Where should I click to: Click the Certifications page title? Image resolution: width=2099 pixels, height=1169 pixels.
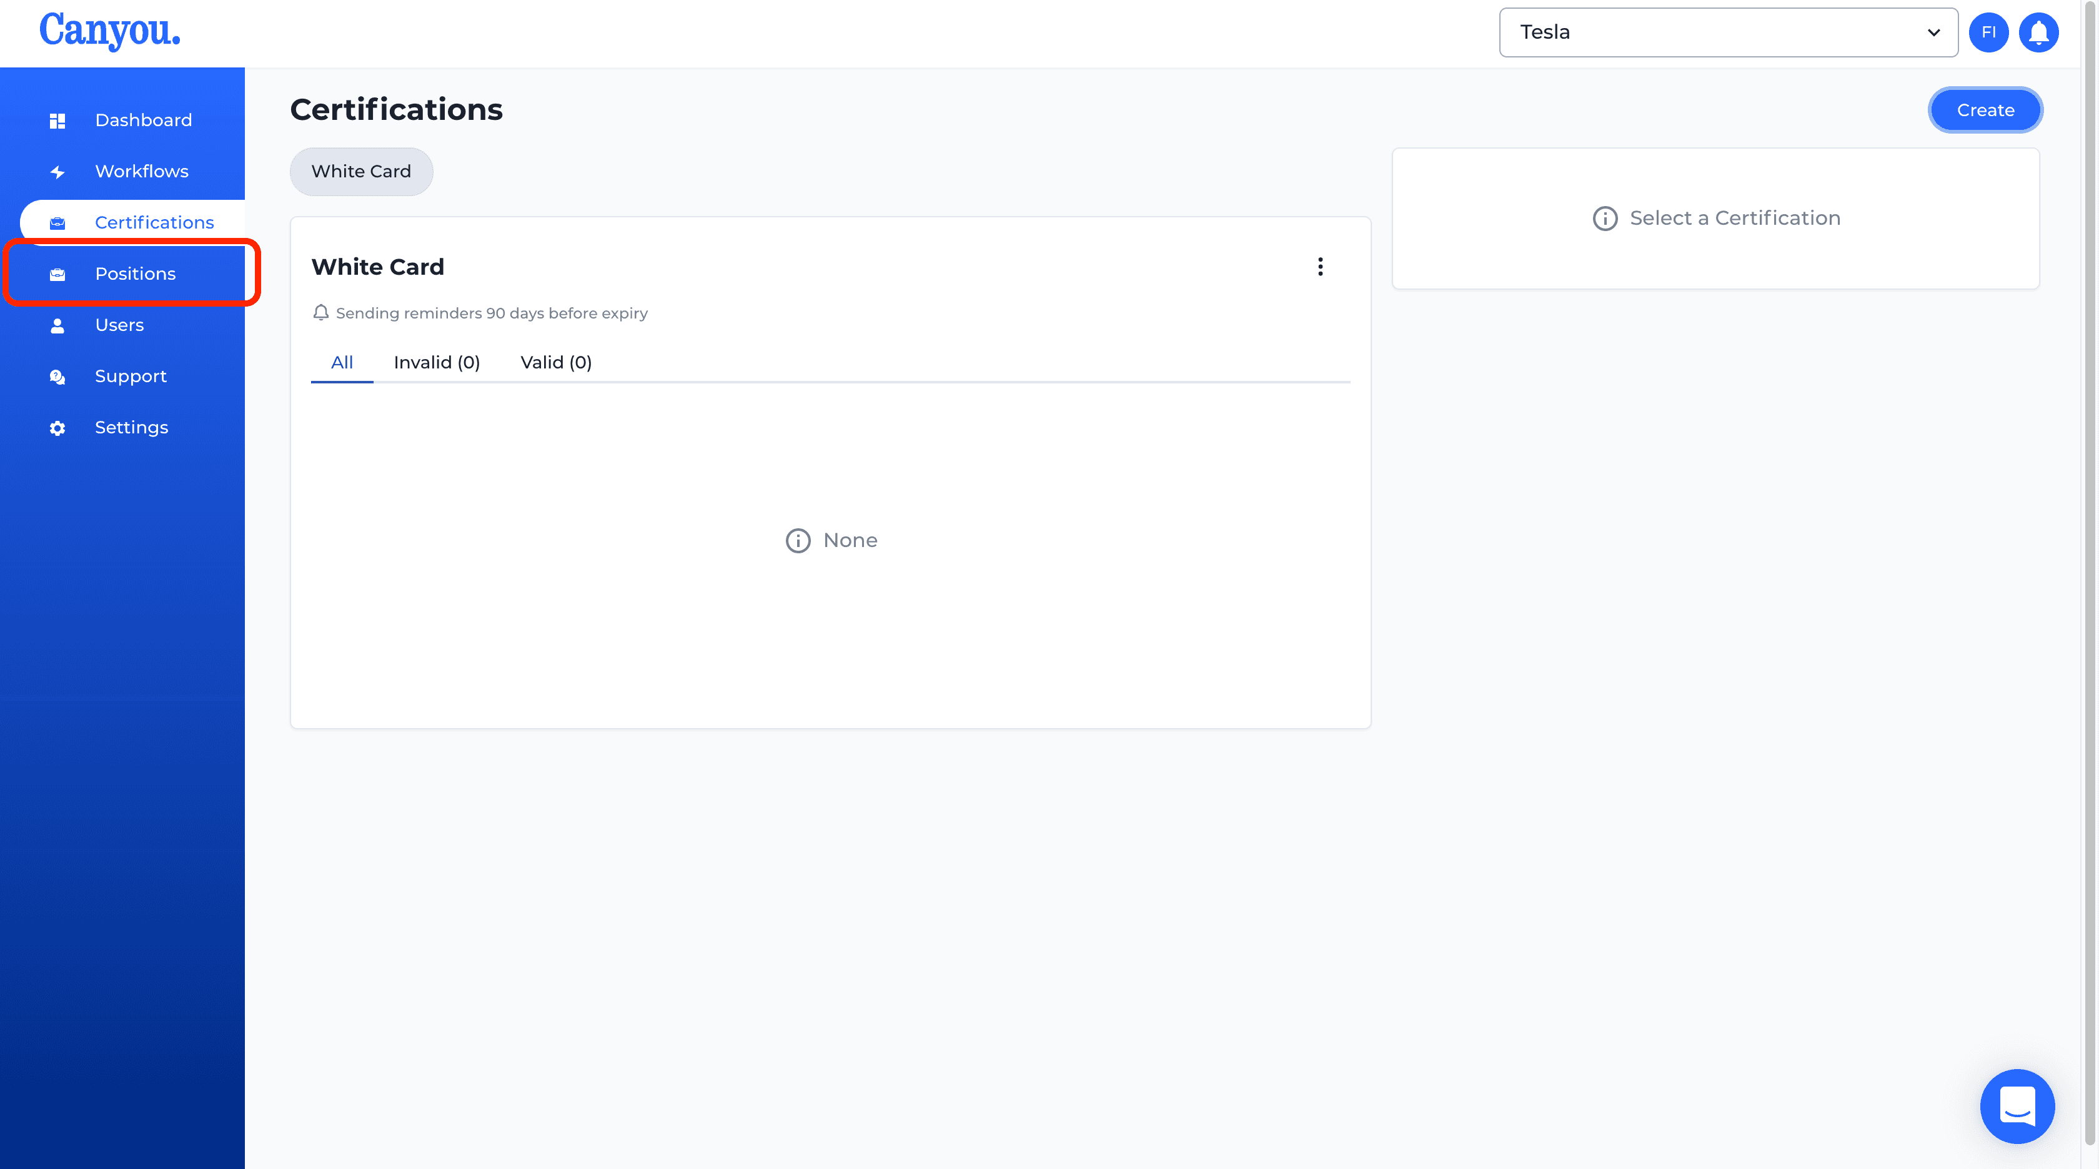pyautogui.click(x=396, y=110)
